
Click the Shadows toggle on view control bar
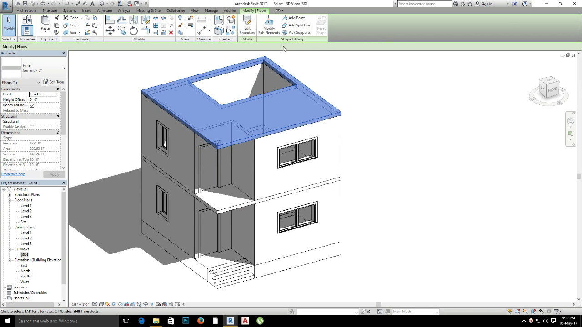(113, 304)
